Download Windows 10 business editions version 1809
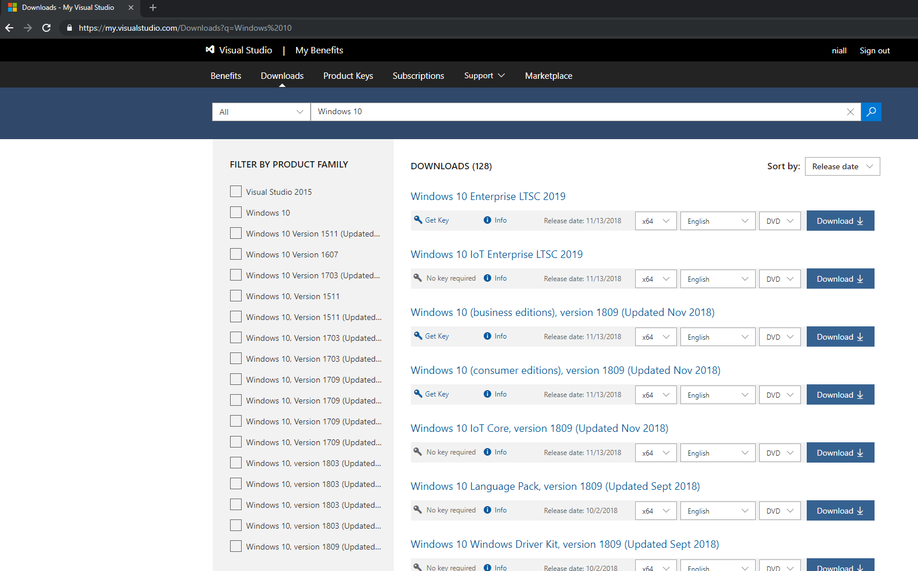This screenshot has width=918, height=571. 840,337
